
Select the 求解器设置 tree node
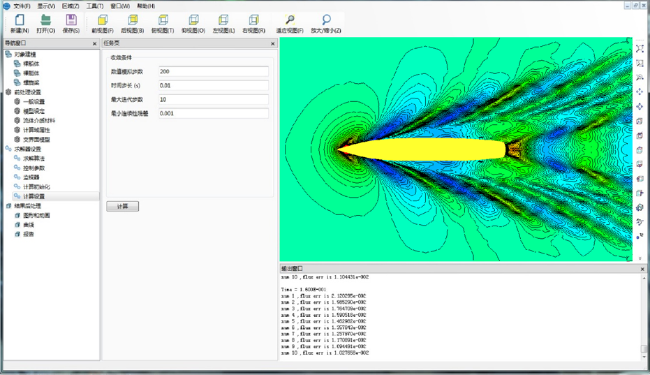[28, 149]
